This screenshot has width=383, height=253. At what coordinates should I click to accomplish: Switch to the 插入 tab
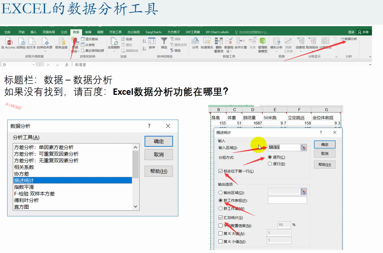coord(34,32)
